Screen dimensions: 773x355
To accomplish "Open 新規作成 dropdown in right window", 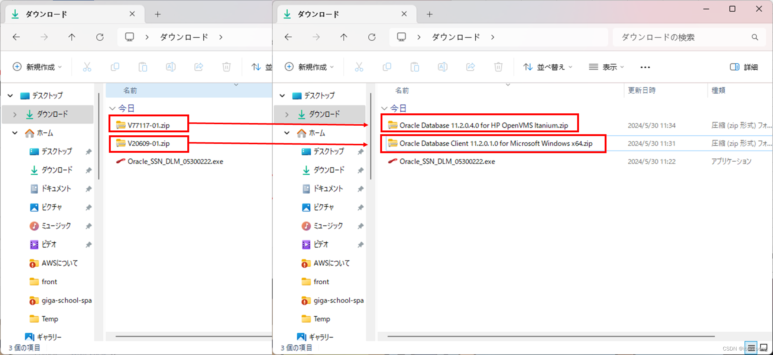I will click(x=309, y=67).
